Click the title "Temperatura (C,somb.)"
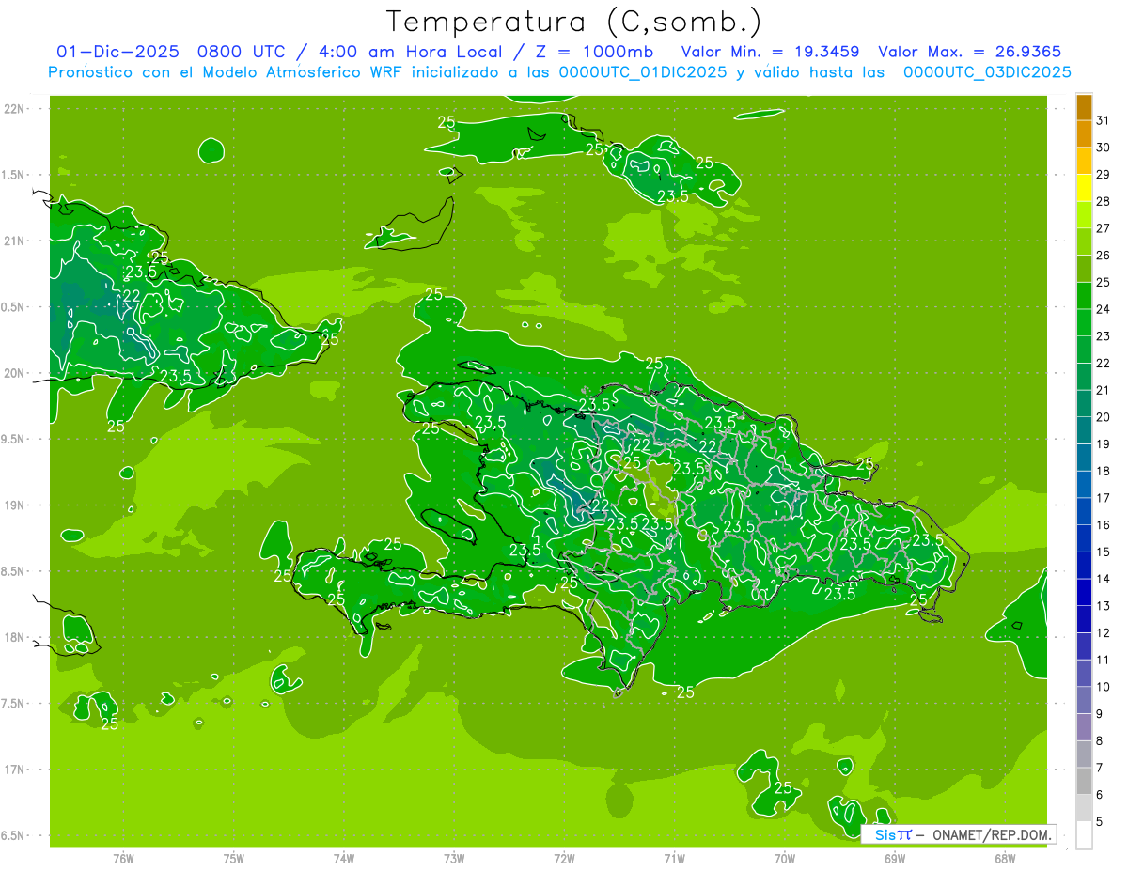Screen dimensions: 1128x871 tap(574, 22)
